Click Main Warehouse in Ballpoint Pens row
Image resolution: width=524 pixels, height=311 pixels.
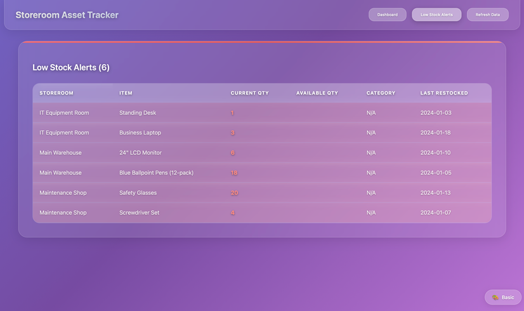60,173
